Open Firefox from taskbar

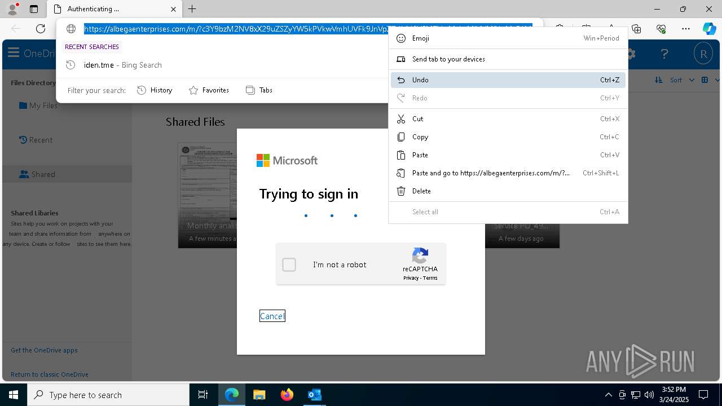tap(287, 395)
